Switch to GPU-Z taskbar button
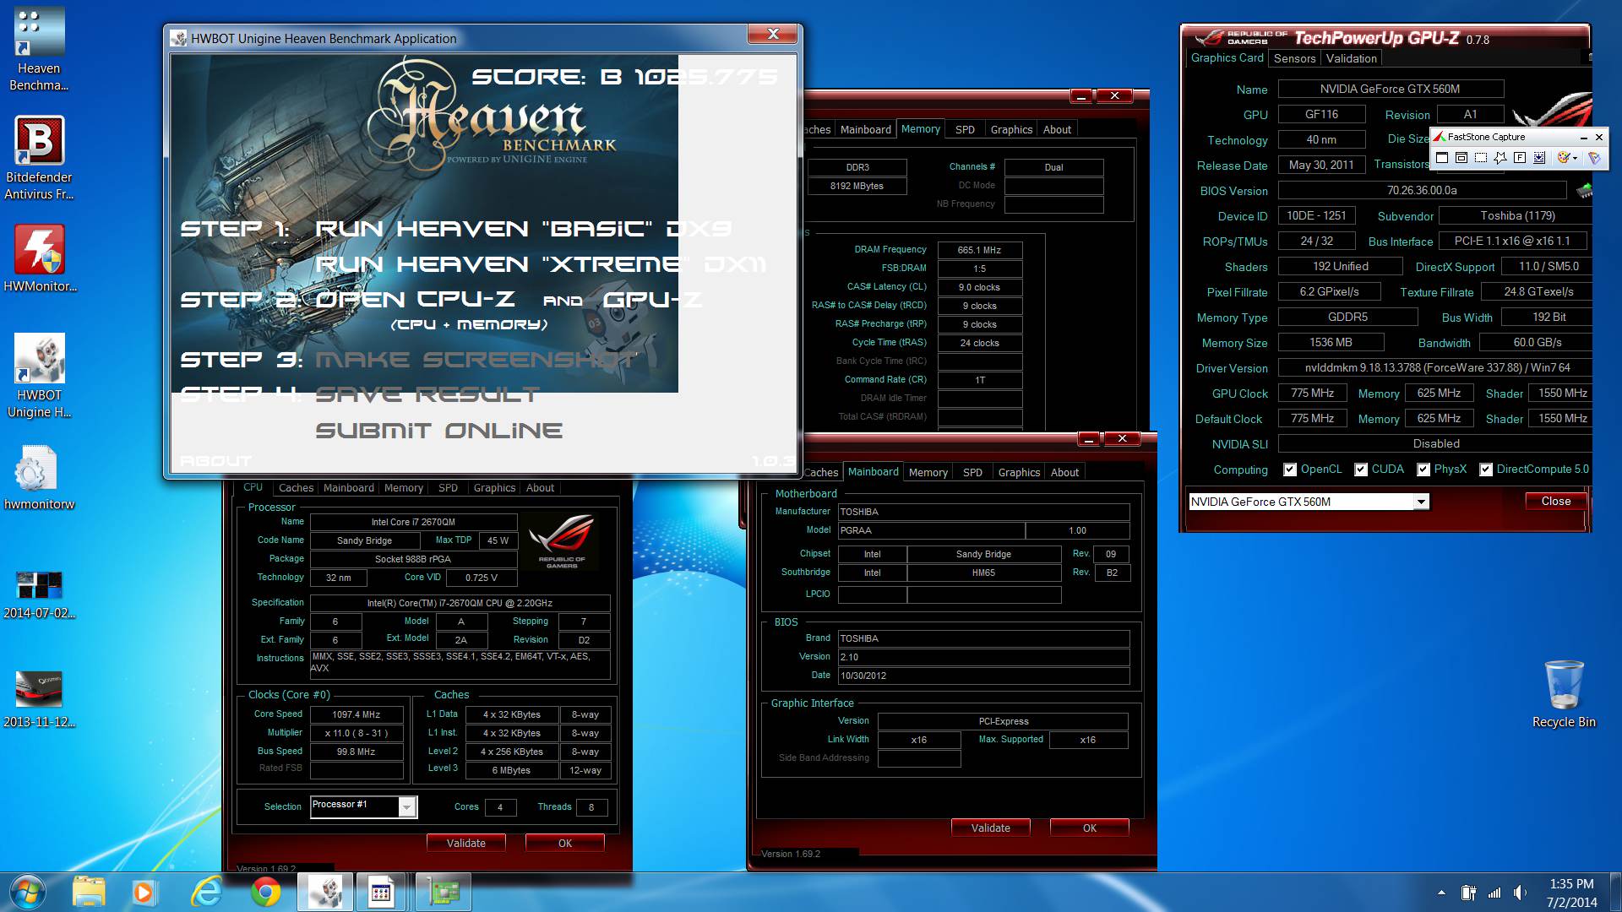This screenshot has height=912, width=1622. [444, 893]
